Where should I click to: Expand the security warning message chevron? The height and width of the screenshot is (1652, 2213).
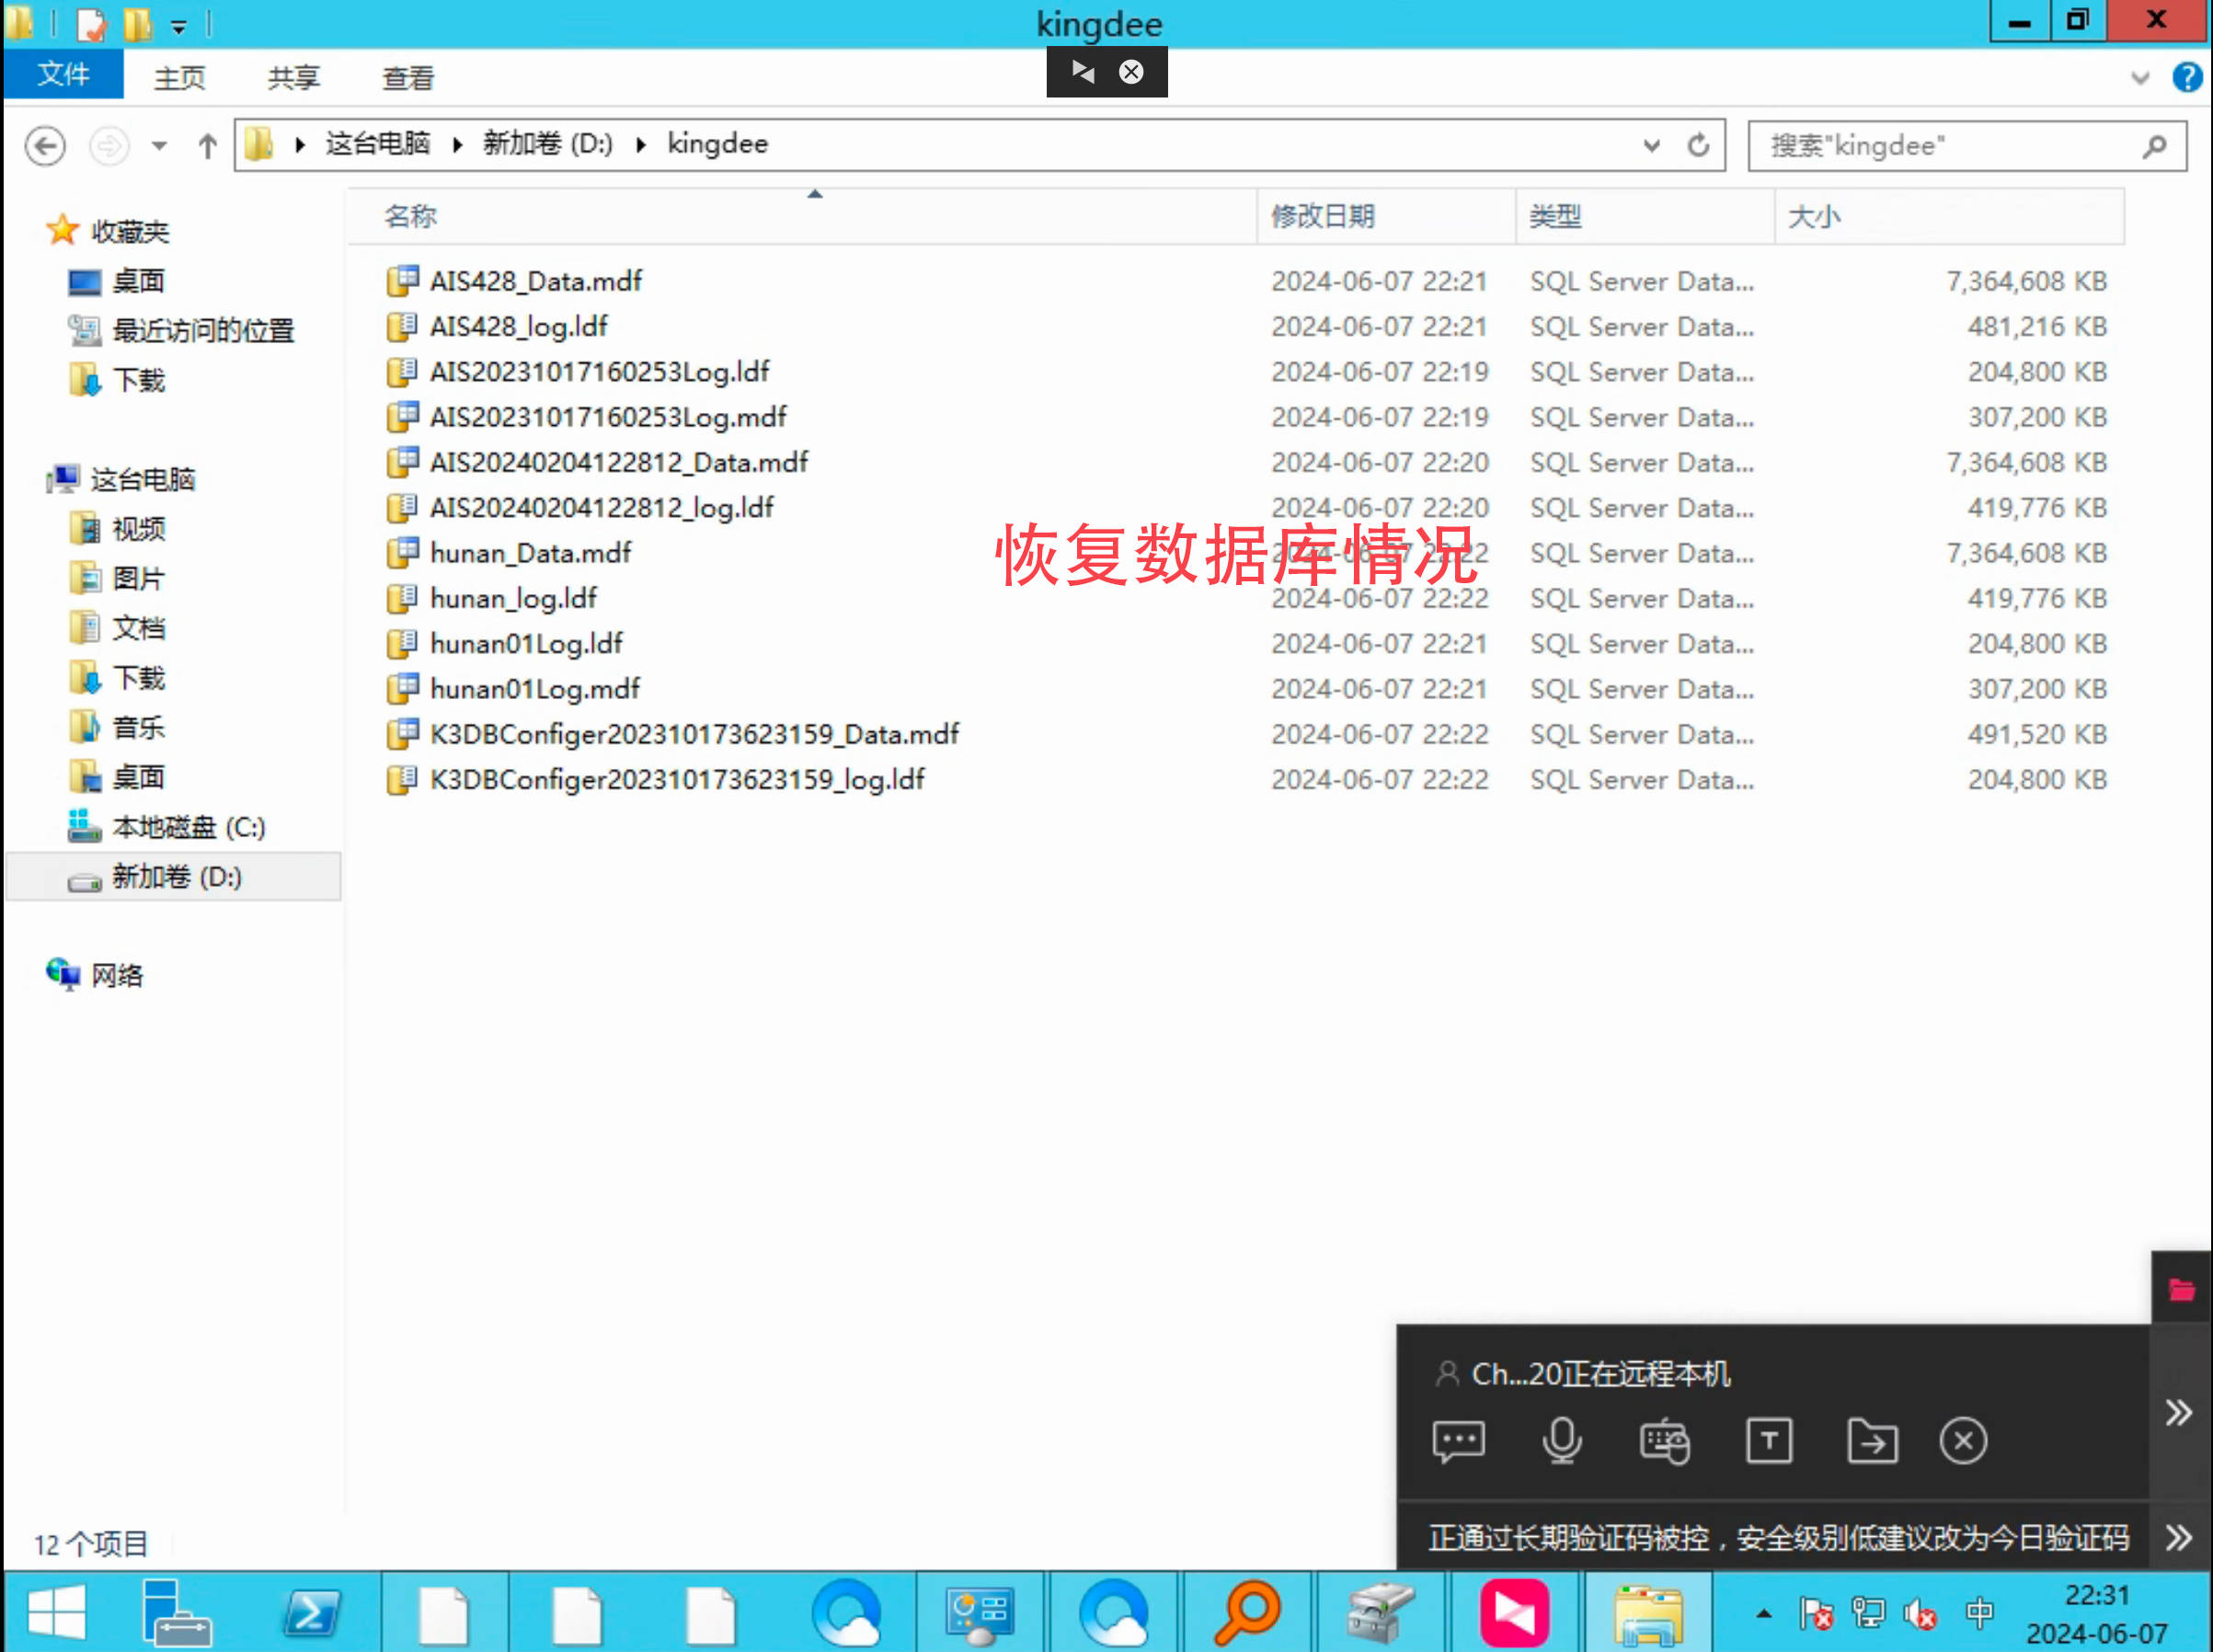[x=2179, y=1537]
